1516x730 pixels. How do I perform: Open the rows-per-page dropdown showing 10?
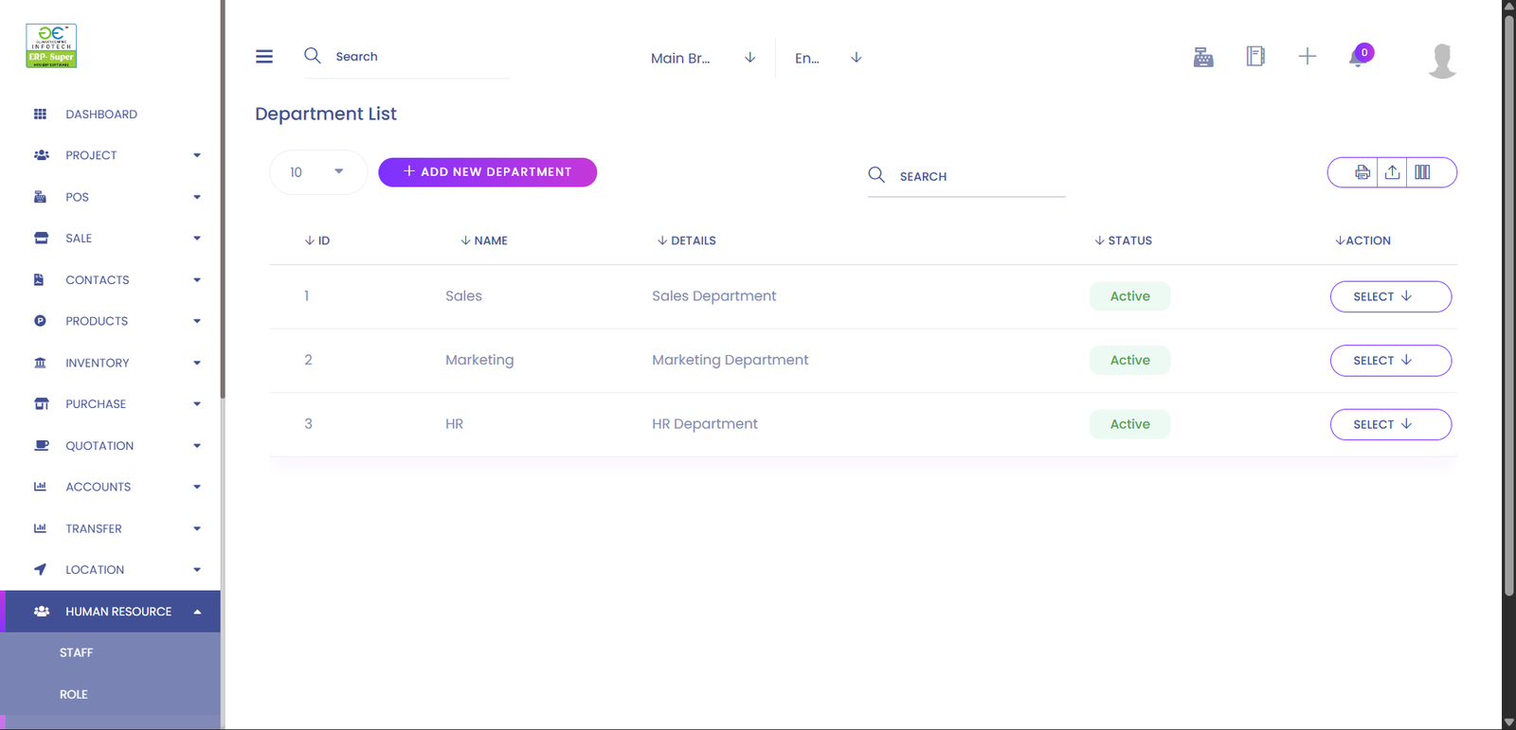pos(317,172)
